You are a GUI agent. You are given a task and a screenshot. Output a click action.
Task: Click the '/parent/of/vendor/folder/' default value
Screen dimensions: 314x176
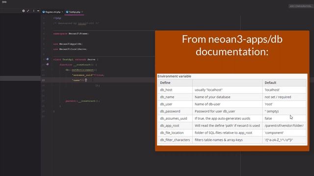tap(284, 126)
